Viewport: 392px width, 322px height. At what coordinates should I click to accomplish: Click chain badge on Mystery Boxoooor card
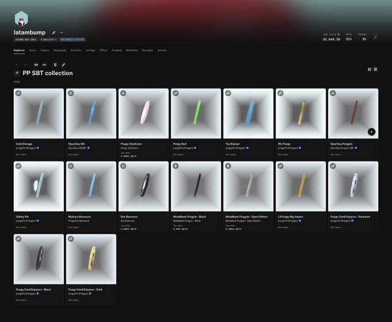click(71, 166)
